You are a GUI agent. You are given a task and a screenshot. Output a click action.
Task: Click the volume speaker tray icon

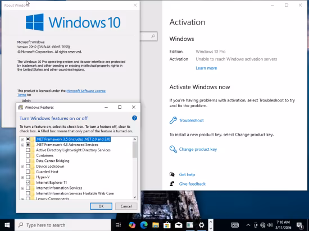(270, 225)
